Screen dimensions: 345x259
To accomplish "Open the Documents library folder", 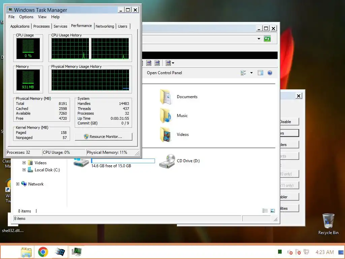I will pos(165,97).
